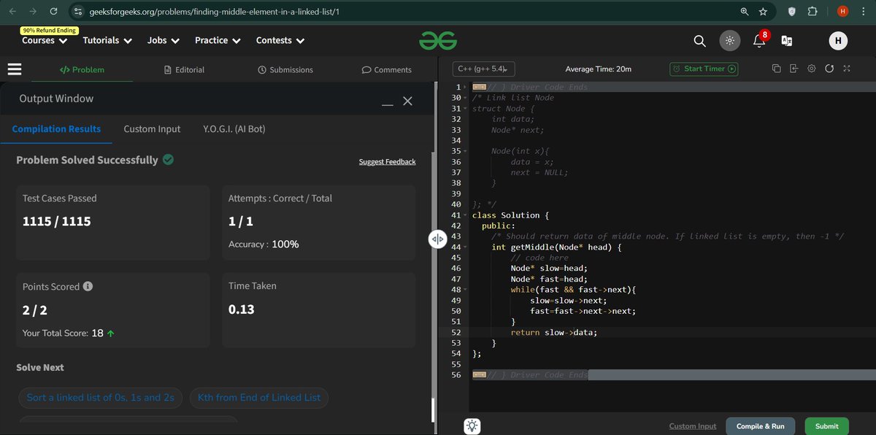
Task: Submit the solution
Action: pos(827,426)
